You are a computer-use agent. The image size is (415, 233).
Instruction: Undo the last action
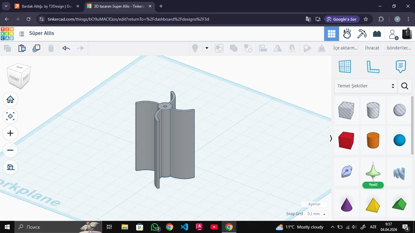click(66, 48)
